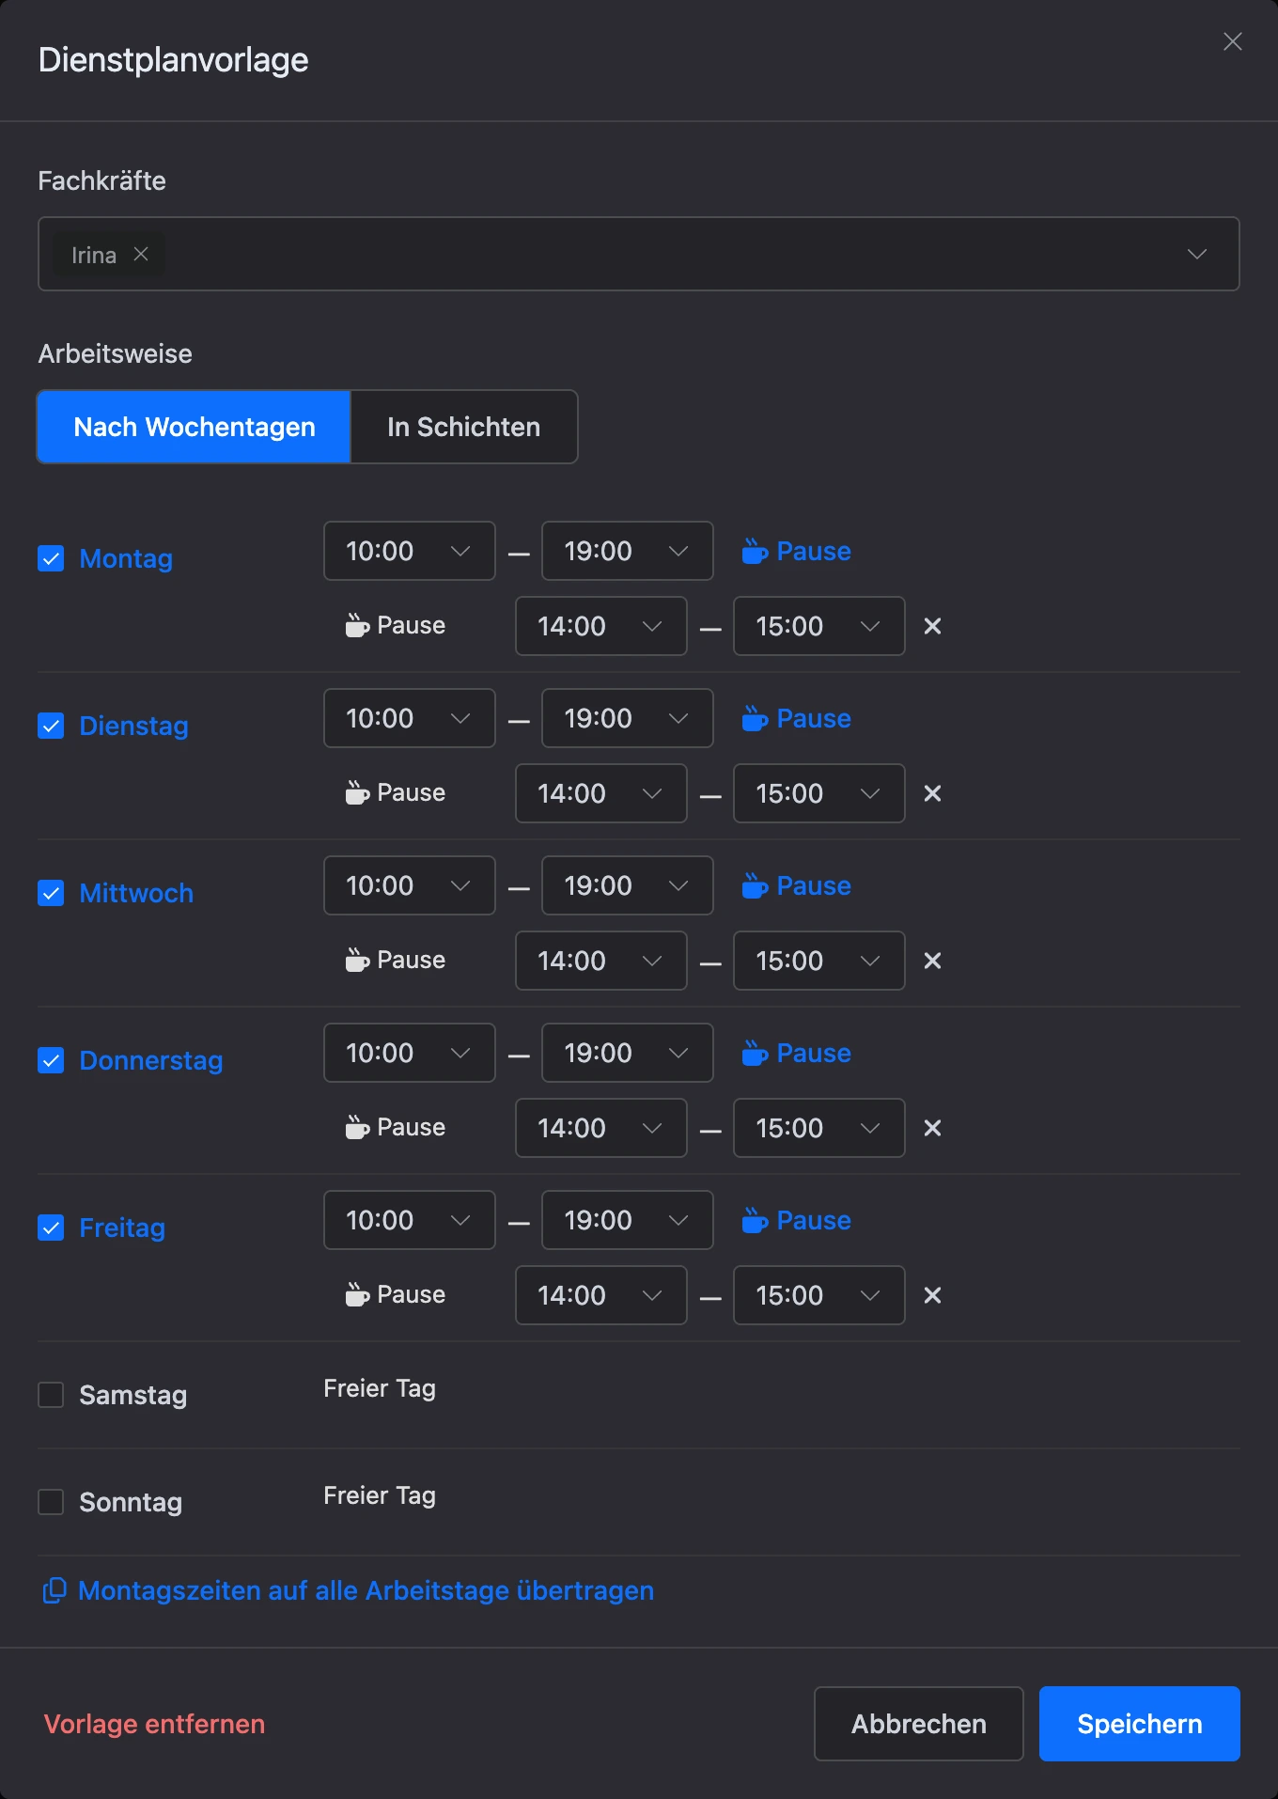Screen dimensions: 1278x1799
Task: Select Nach Wochentagen work mode
Action: pyautogui.click(x=195, y=427)
